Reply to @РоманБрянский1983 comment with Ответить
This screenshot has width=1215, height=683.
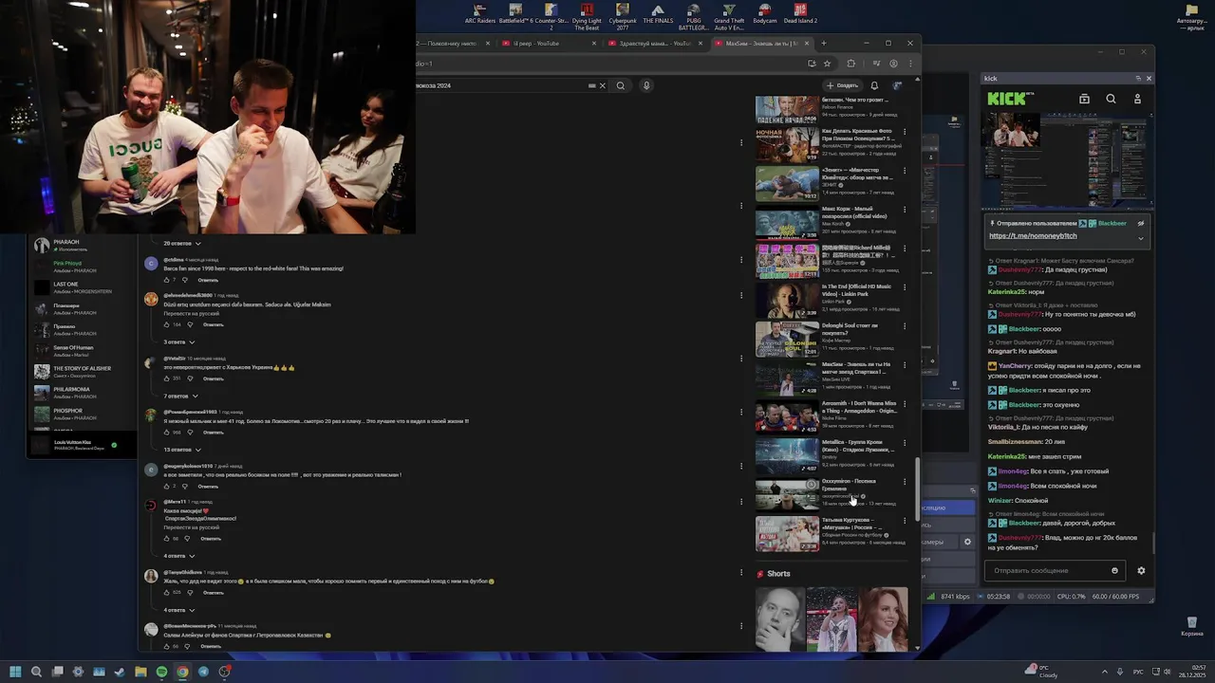pyautogui.click(x=214, y=433)
